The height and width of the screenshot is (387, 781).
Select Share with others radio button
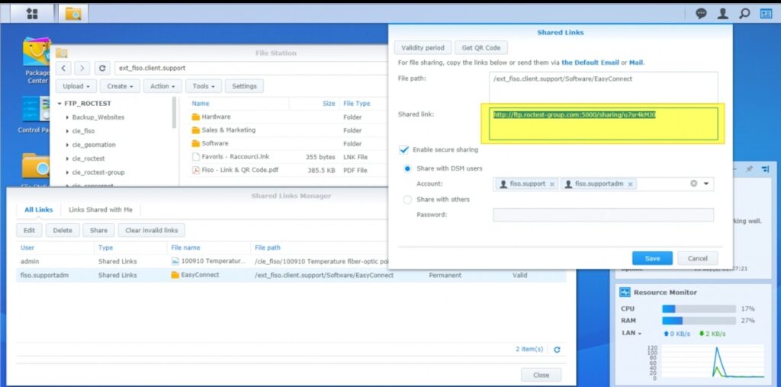point(407,200)
